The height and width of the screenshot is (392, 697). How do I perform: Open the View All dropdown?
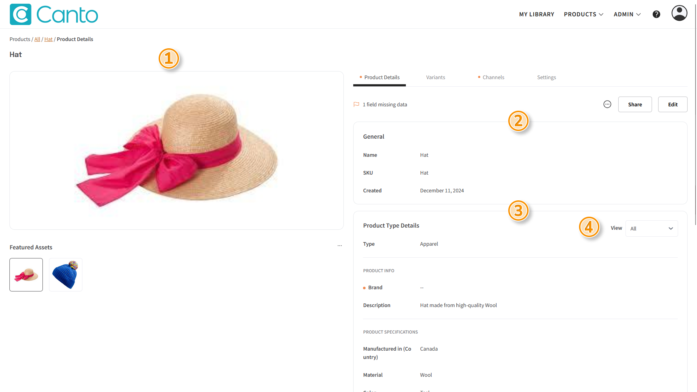[652, 228]
